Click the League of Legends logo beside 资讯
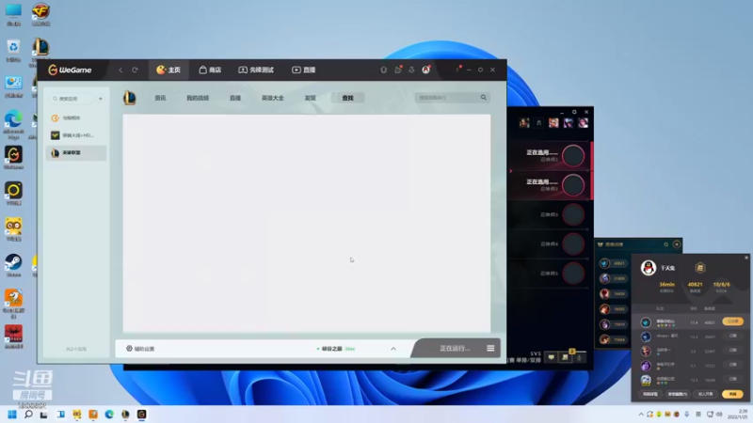 [x=130, y=98]
